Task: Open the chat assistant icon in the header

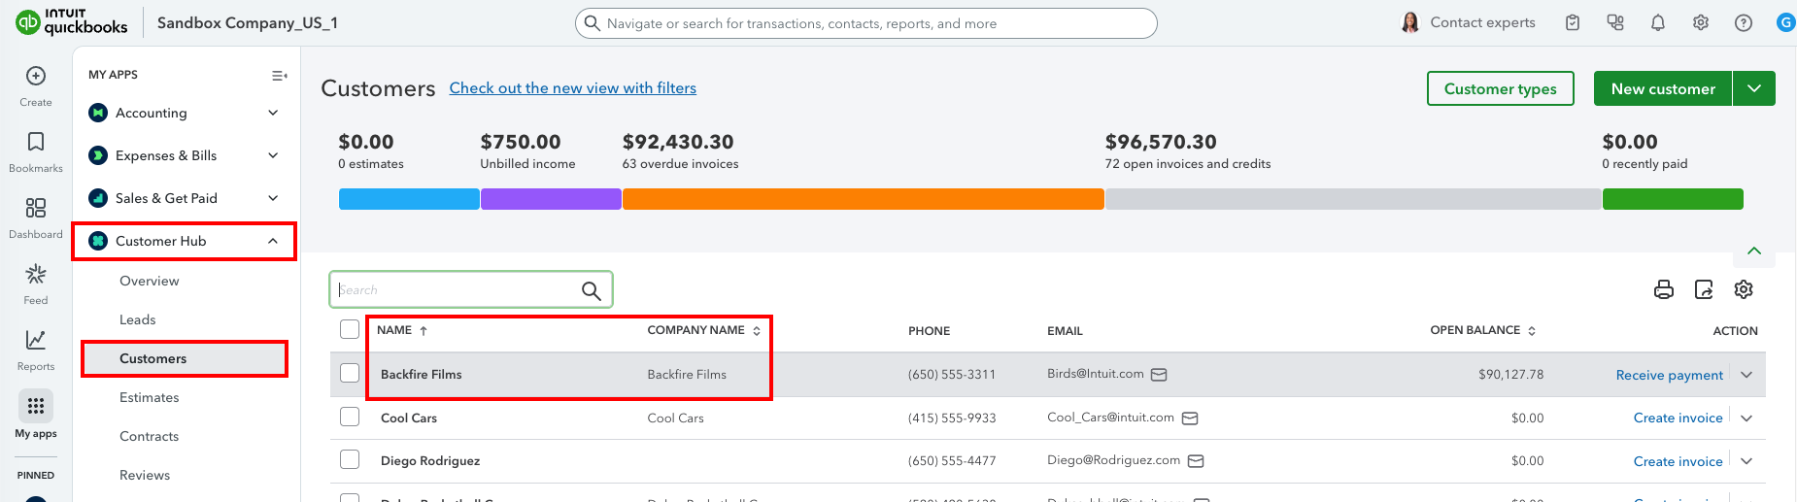Action: 1615,22
